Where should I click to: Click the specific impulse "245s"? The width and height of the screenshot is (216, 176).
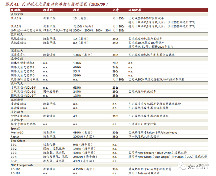(115, 67)
